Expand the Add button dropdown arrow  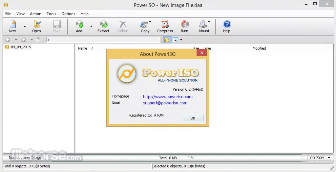(x=91, y=27)
